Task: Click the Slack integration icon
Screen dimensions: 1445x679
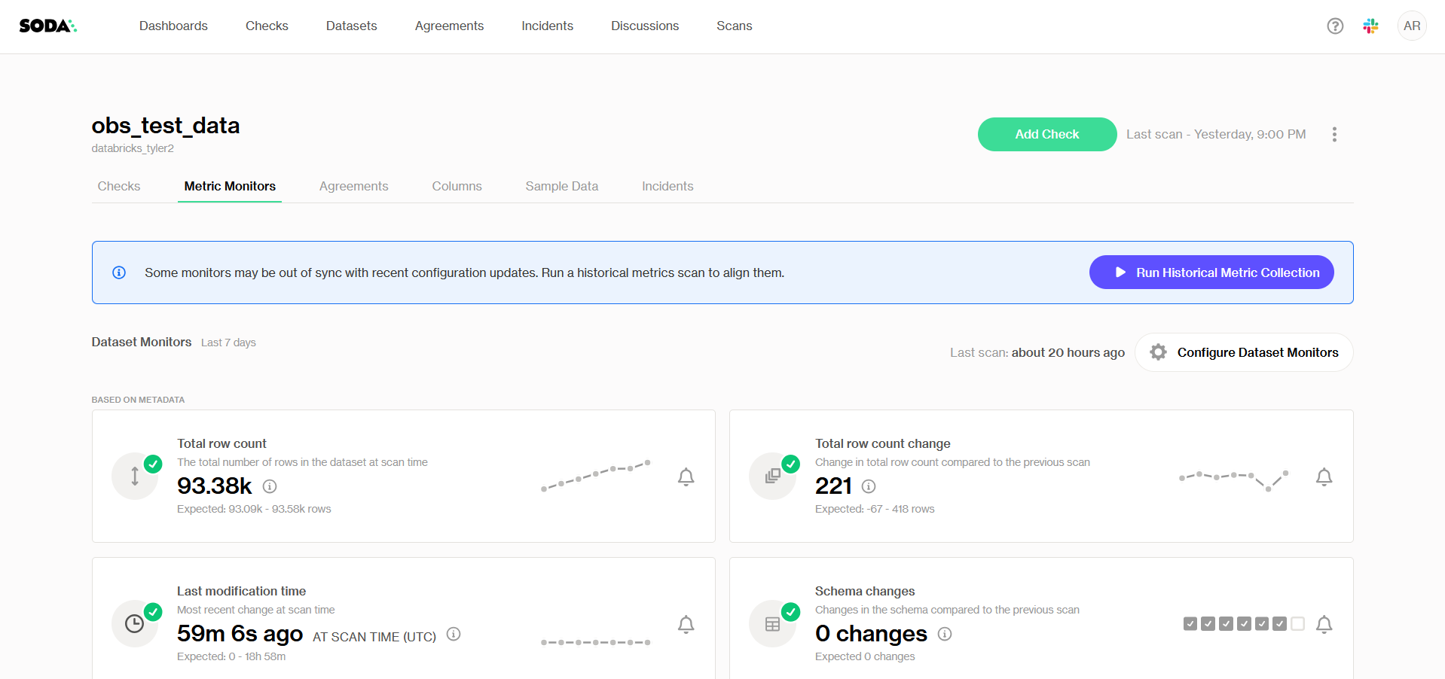Action: pos(1370,26)
